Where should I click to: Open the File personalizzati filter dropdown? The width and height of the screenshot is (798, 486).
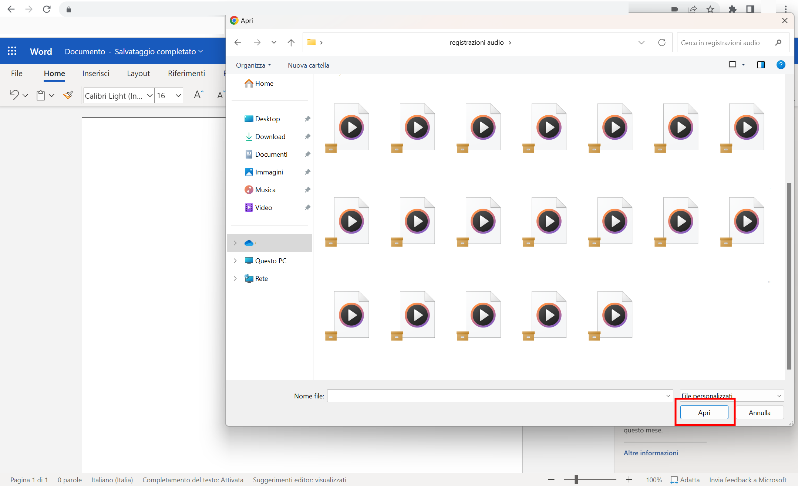coord(731,395)
